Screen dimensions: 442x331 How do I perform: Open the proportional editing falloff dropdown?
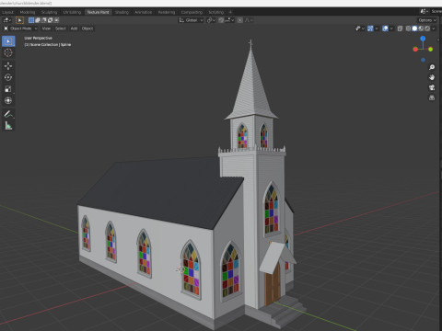tap(249, 20)
